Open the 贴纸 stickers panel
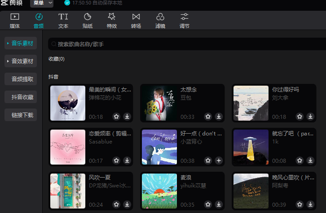Image resolution: width=326 pixels, height=213 pixels. click(88, 21)
